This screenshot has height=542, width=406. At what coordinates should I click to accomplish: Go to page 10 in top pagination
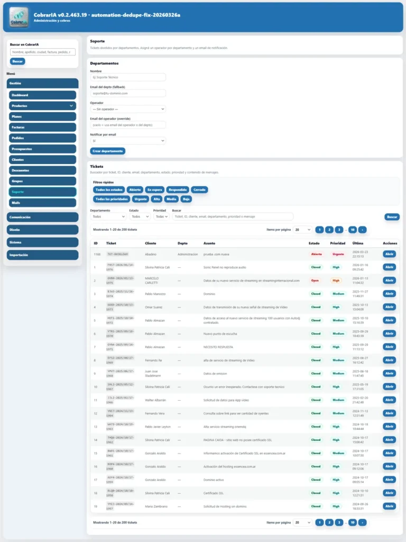[x=352, y=230]
